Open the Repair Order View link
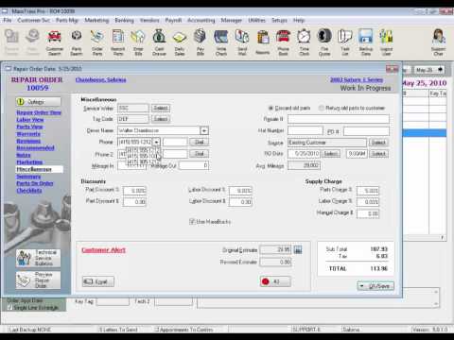Viewport: 454px width, 340px height. (39, 112)
